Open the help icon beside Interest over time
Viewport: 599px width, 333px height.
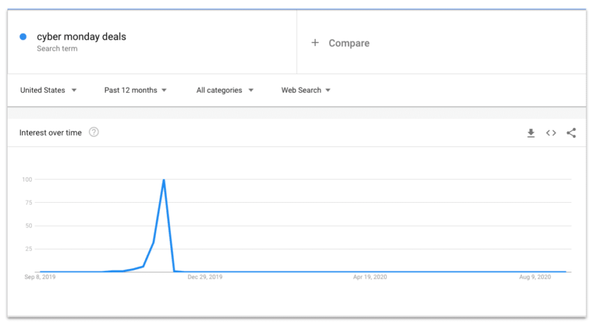[94, 132]
